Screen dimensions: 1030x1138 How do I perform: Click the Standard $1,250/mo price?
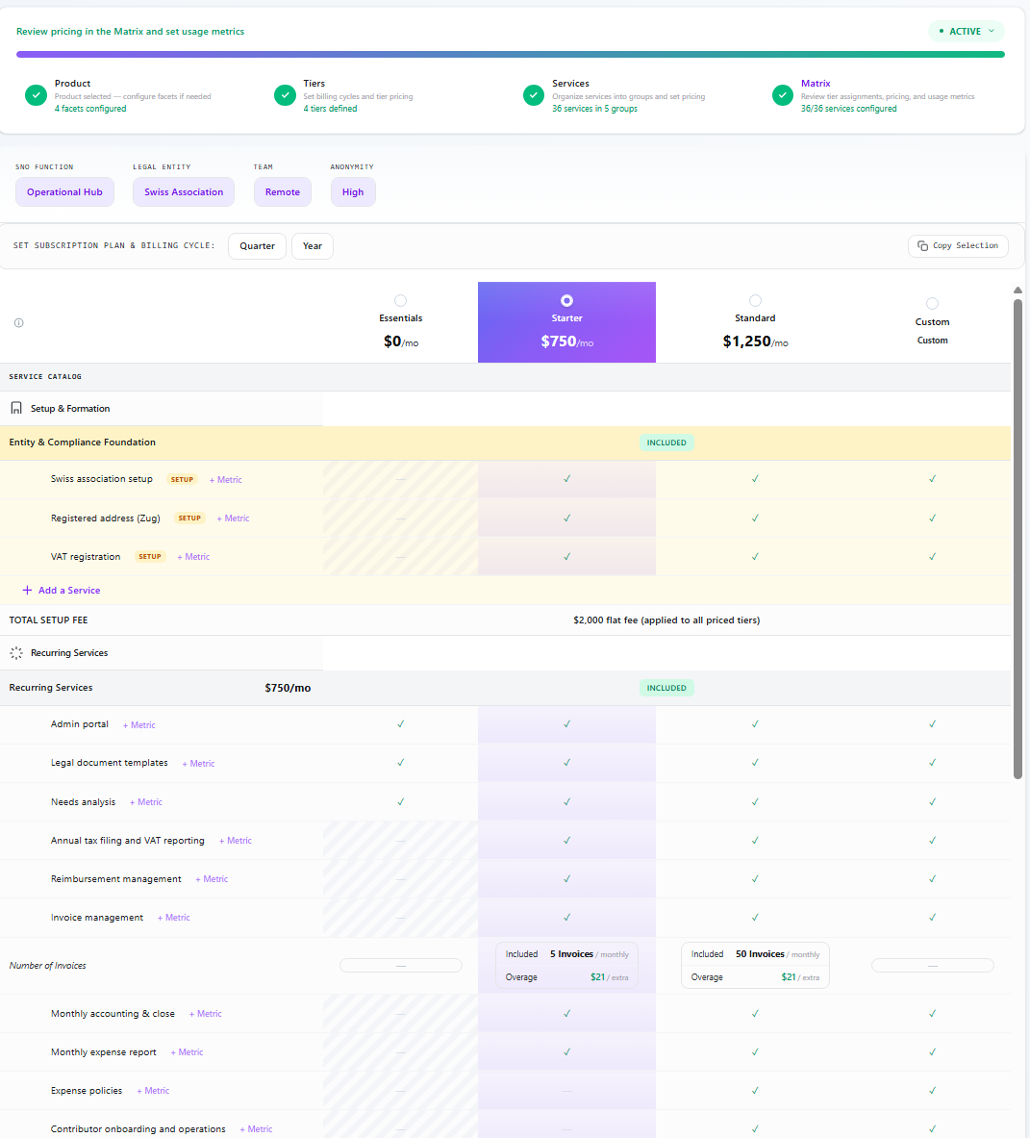click(x=755, y=341)
